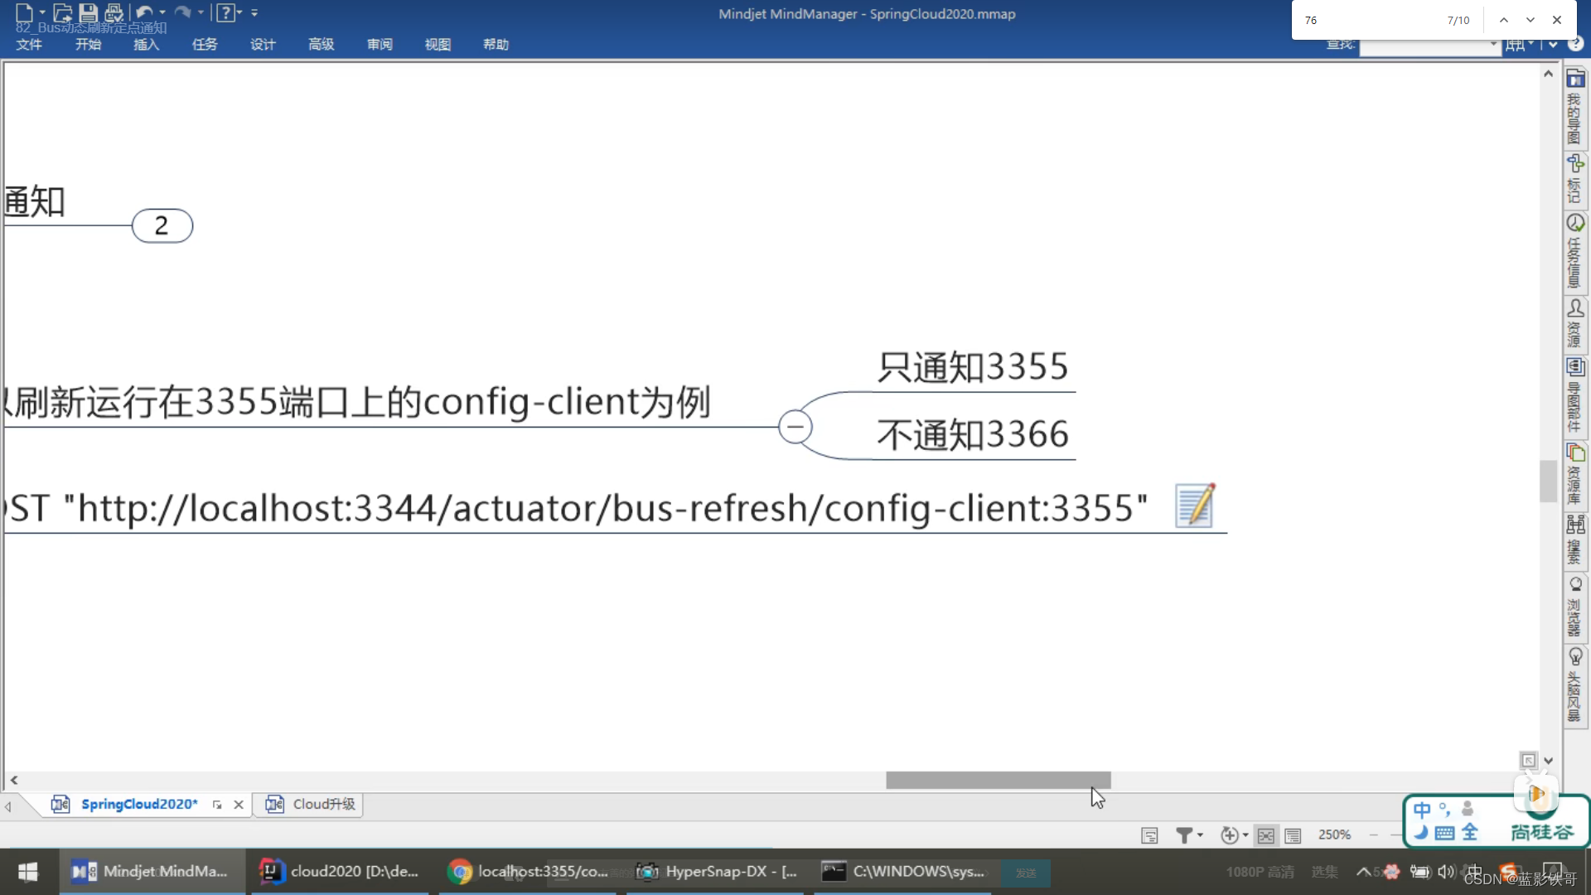Click the round help button by ribbon
The image size is (1591, 895).
click(x=1576, y=44)
